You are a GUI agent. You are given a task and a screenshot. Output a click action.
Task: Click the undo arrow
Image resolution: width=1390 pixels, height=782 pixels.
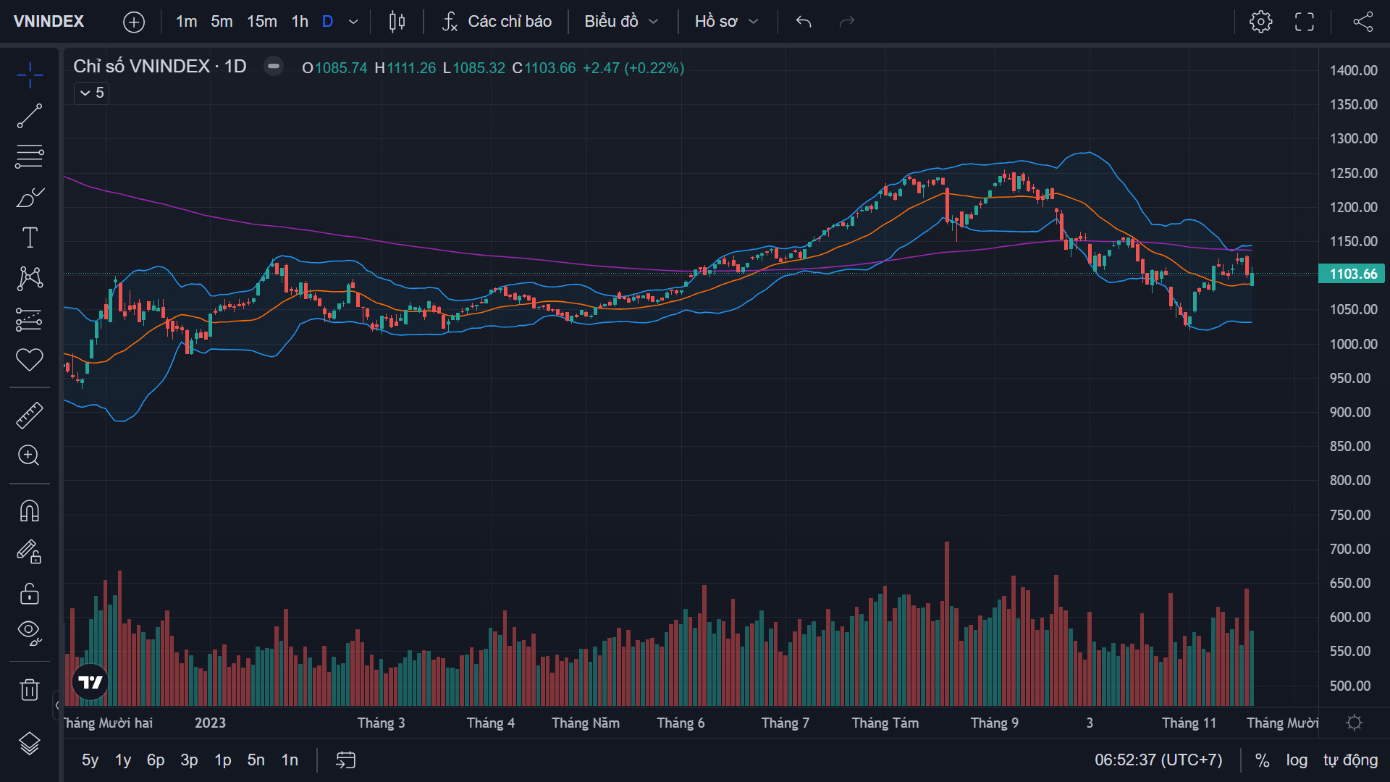804,22
